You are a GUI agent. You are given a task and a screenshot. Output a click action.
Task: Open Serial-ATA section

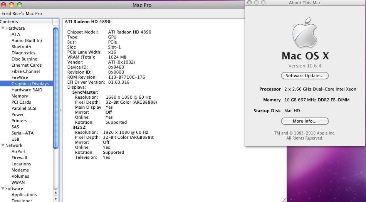pos(22,133)
